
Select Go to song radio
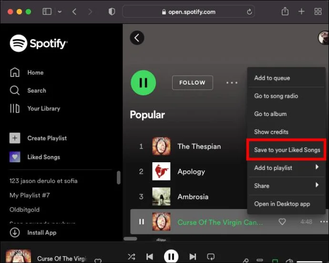(286, 96)
